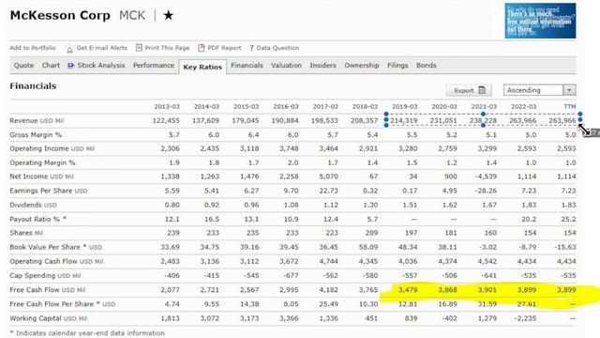600x338 pixels.
Task: Click the 2022-03 working capital -2,235
Action: (525, 318)
